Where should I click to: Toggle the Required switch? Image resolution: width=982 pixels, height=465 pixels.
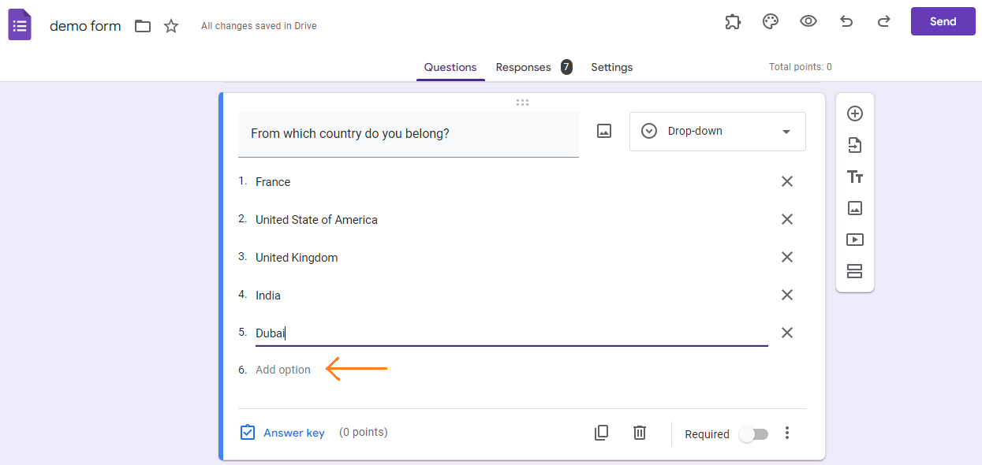pyautogui.click(x=753, y=433)
